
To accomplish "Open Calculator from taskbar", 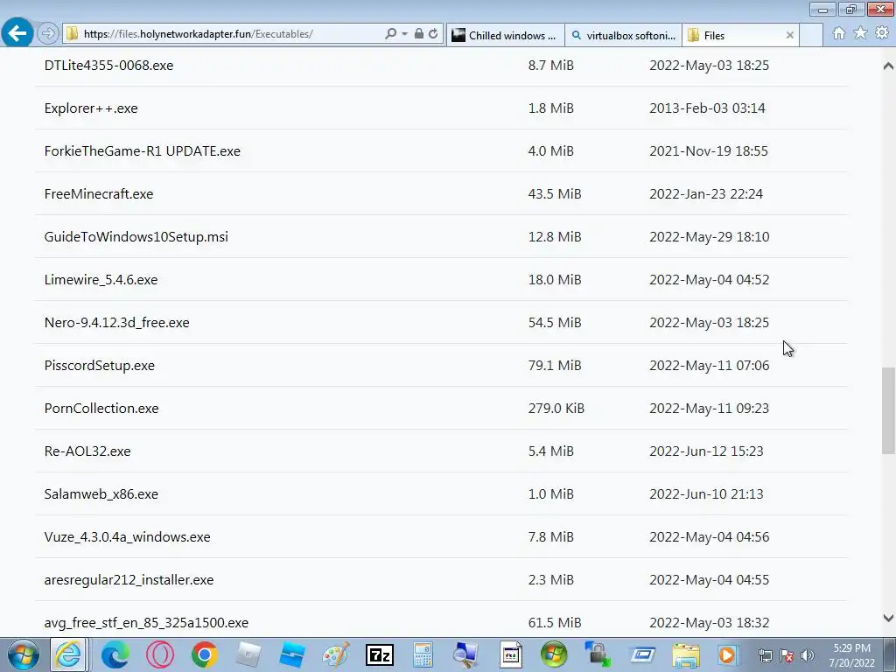I will pos(423,654).
